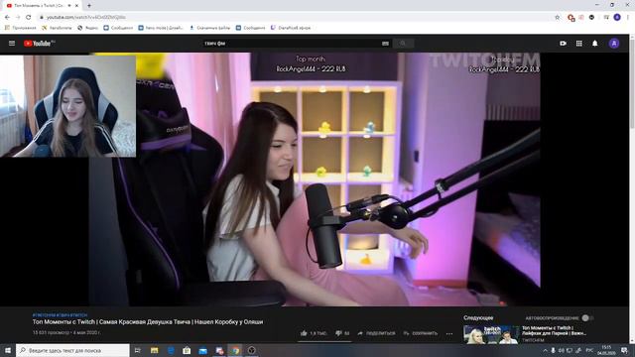
Task: Open Task View on the taskbar
Action: [137, 350]
